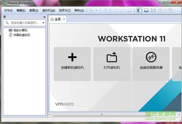Viewport: 182px width, 124px height.
Task: Select 共享的虚拟机 in the library tree
Action: tap(22, 35)
